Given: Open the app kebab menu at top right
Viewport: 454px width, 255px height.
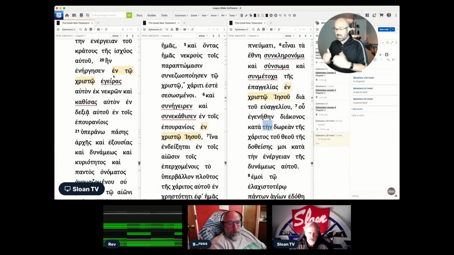Looking at the screenshot, I should 396,15.
